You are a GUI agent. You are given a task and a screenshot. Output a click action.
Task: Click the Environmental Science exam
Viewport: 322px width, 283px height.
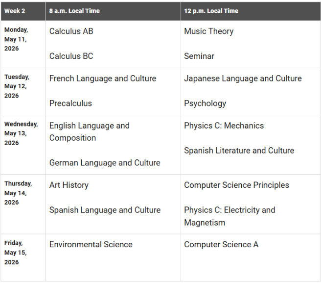click(91, 244)
